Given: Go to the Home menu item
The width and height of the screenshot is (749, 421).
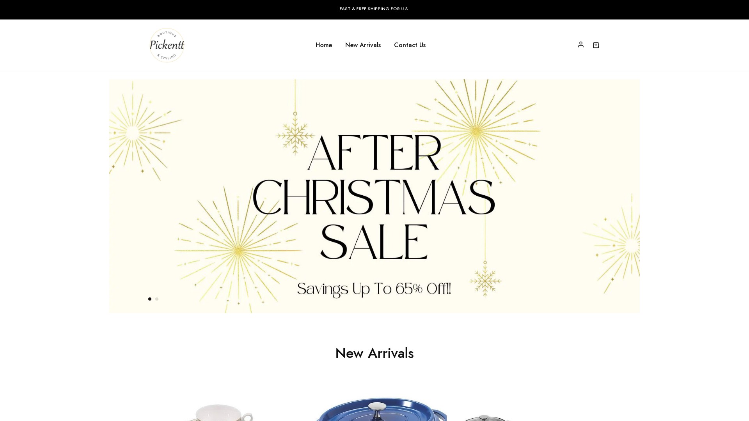Looking at the screenshot, I should (324, 45).
